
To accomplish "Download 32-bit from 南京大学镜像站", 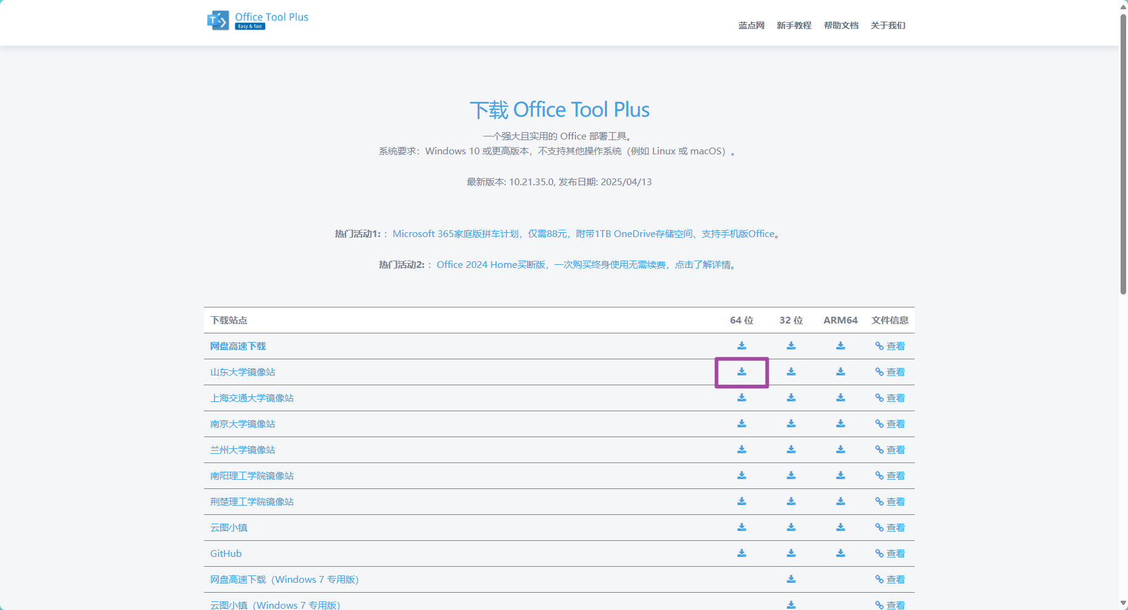I will point(791,424).
